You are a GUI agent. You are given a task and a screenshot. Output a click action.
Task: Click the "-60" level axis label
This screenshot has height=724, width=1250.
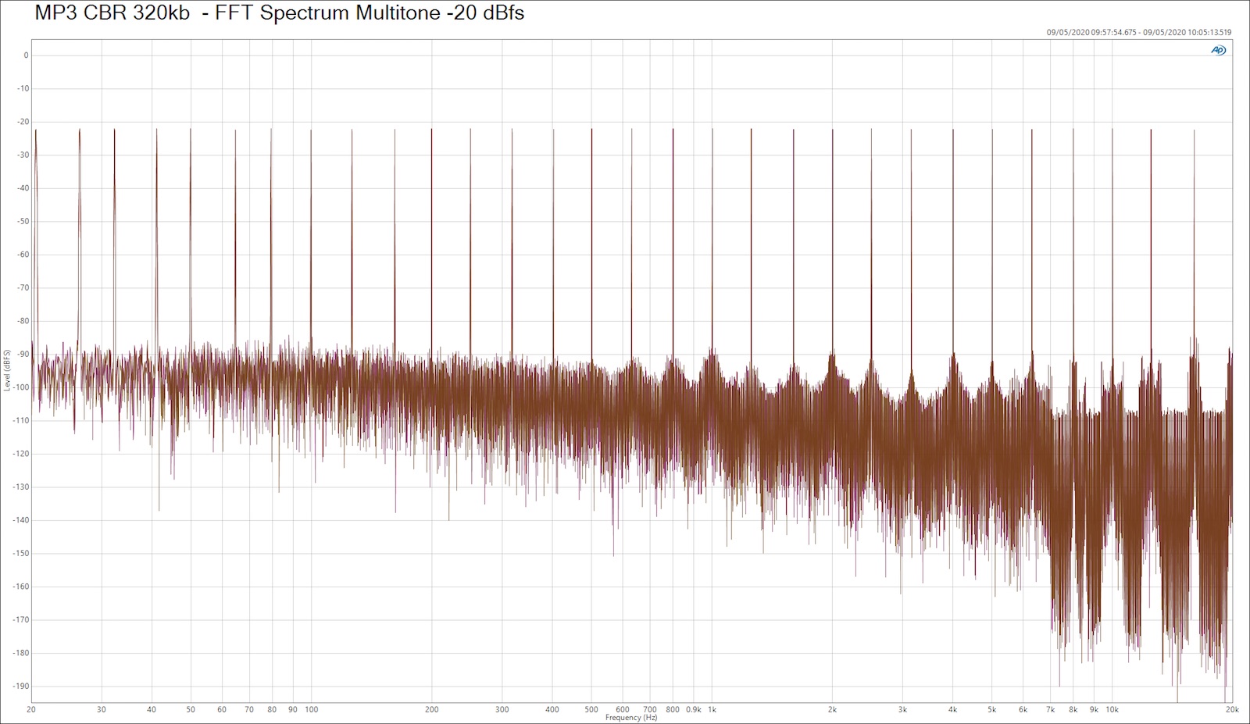coord(23,255)
